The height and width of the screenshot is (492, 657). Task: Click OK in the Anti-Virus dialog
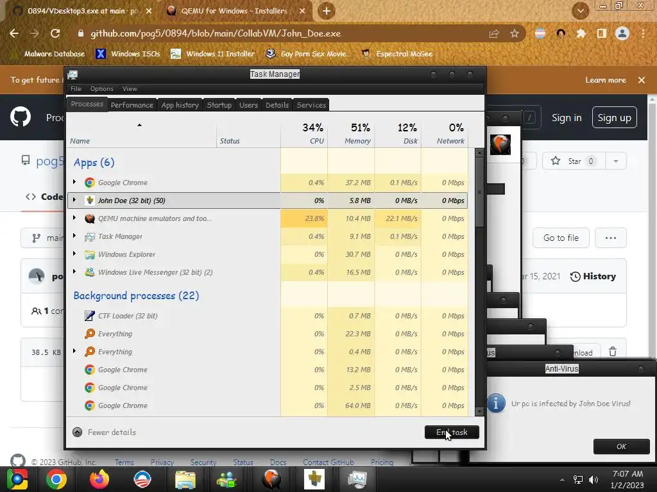621,447
